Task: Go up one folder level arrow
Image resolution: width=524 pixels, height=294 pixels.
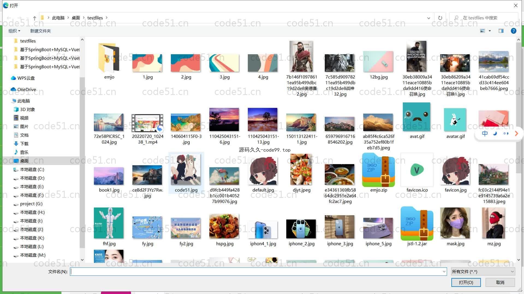Action: (x=34, y=18)
